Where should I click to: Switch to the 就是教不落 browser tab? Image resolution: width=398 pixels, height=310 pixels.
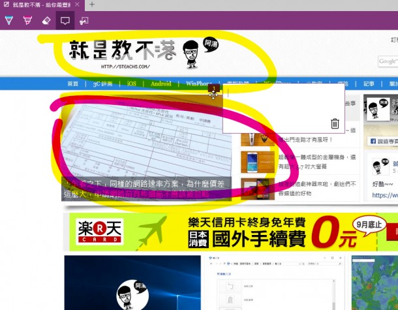coord(41,5)
